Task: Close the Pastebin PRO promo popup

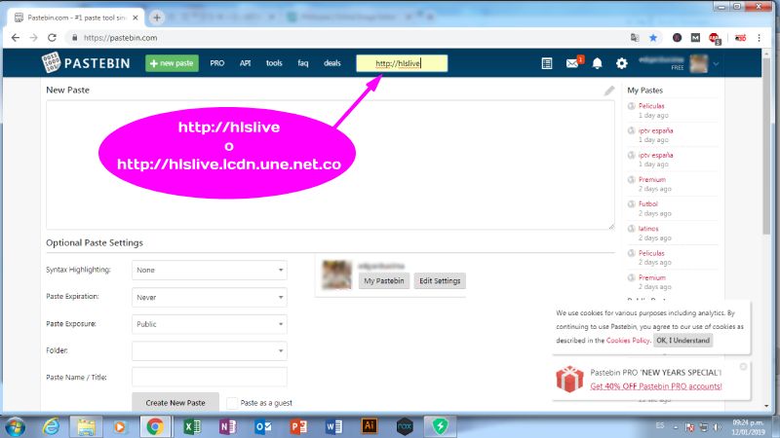Action: point(743,367)
